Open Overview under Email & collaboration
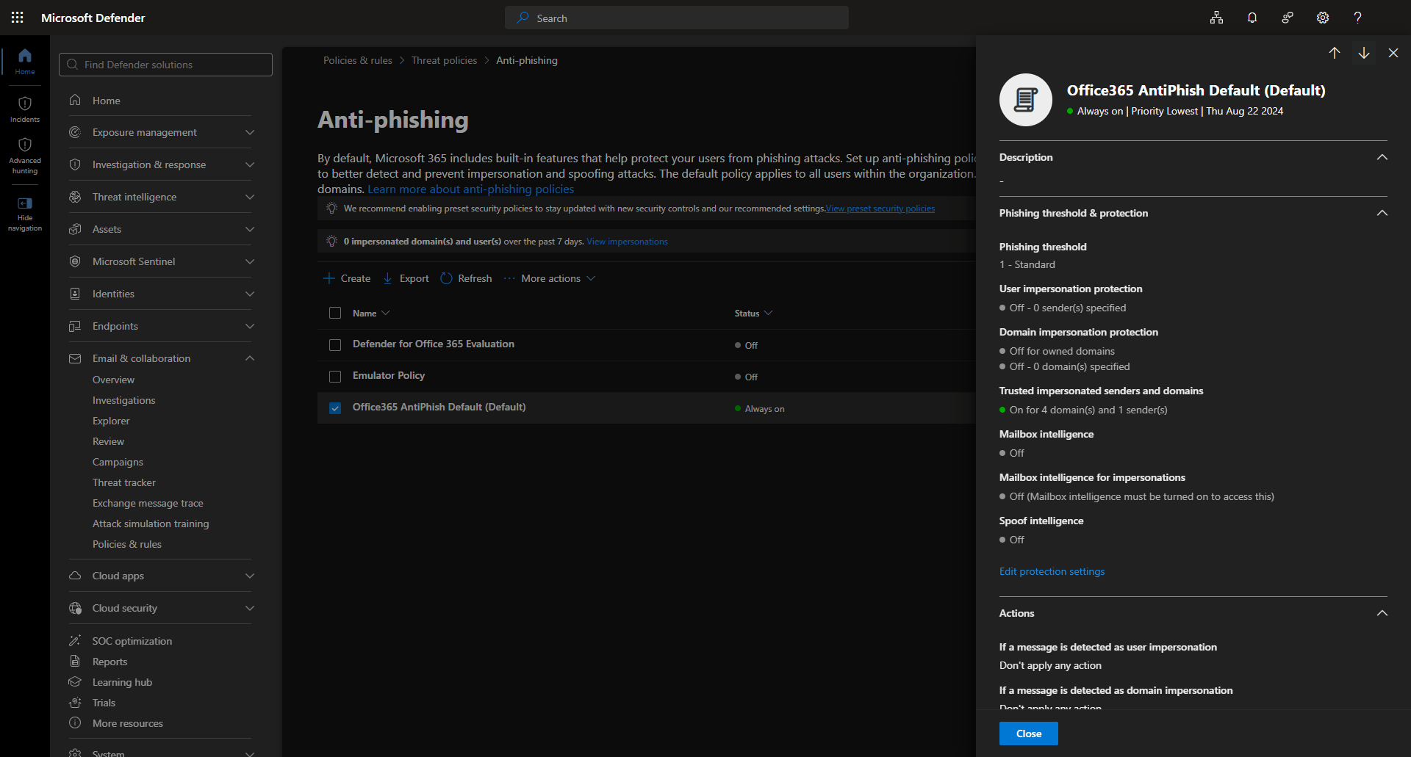Viewport: 1411px width, 757px height. point(113,380)
